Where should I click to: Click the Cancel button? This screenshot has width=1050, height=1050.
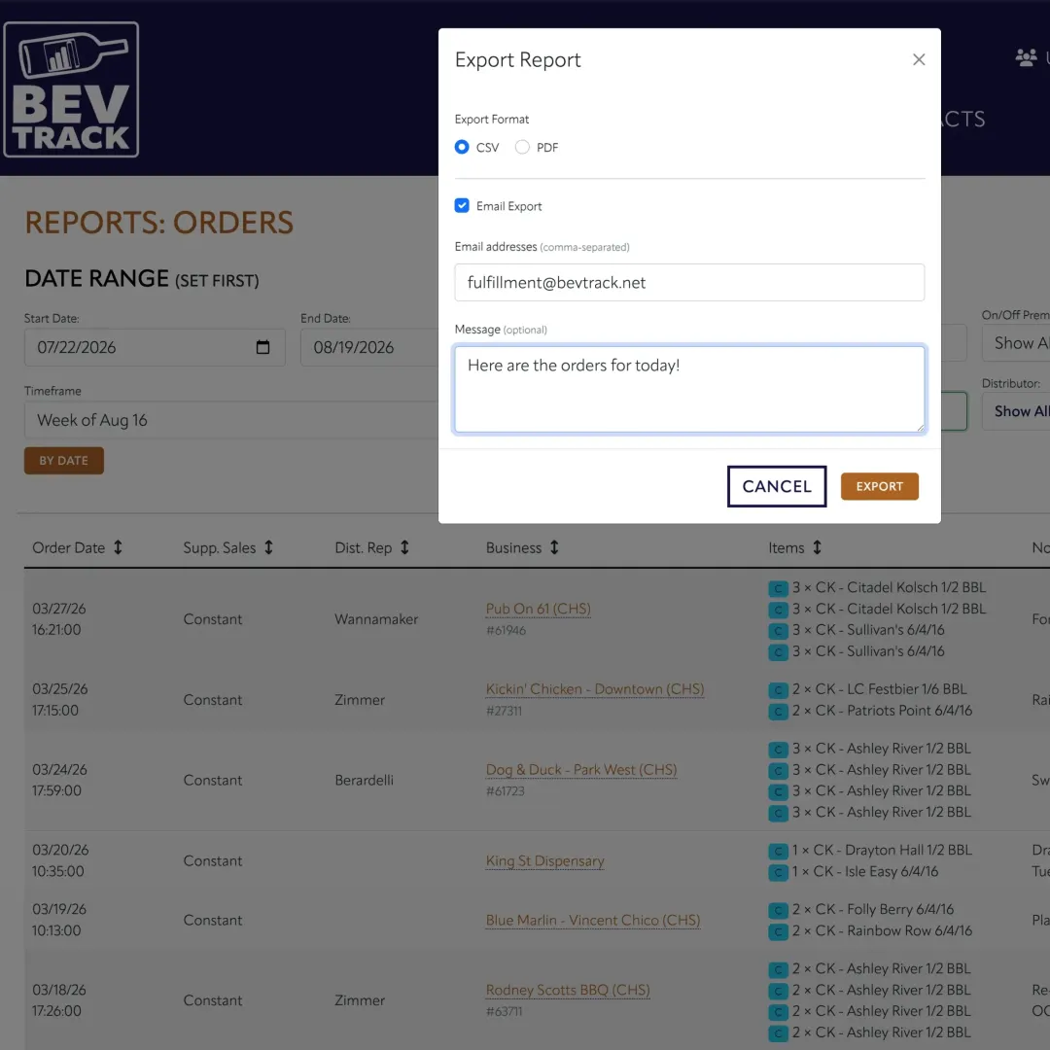[x=777, y=486]
